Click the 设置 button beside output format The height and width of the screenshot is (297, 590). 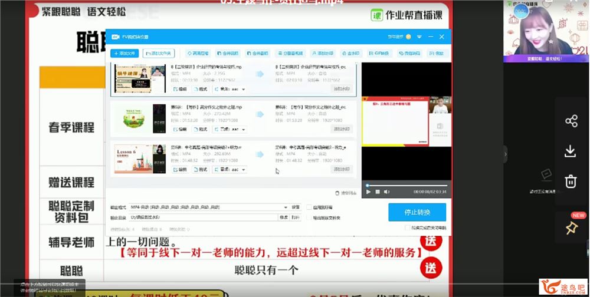296,207
